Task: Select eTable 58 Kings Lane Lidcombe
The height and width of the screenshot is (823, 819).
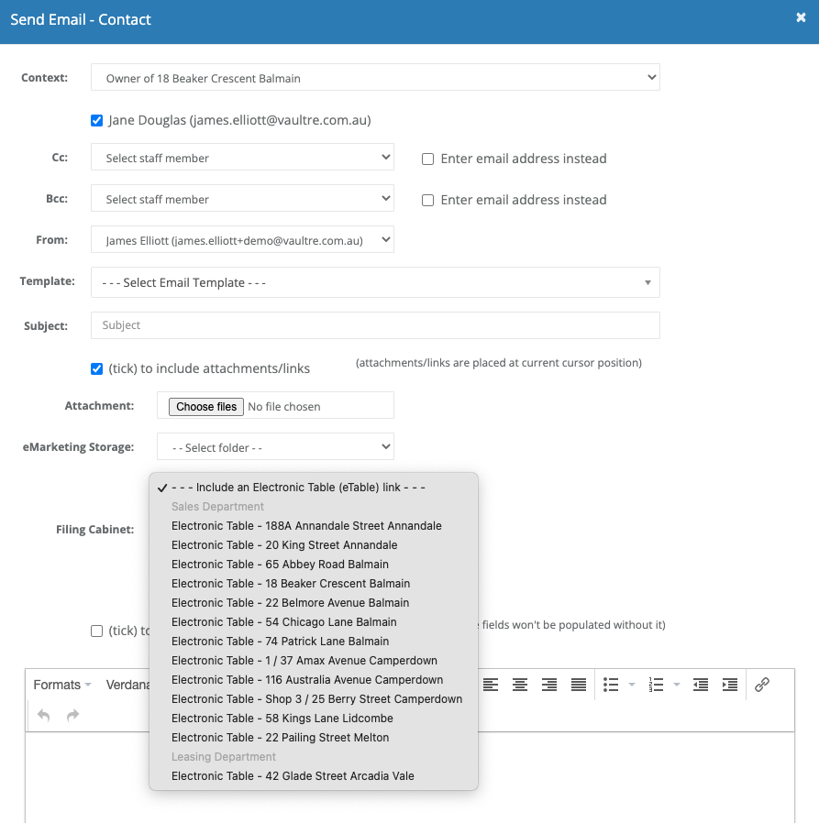Action: tap(314, 718)
